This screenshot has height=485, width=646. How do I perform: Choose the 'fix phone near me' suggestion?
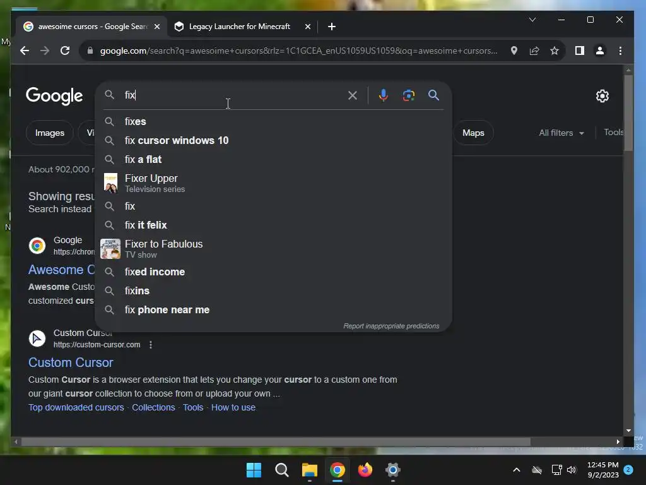pyautogui.click(x=273, y=309)
